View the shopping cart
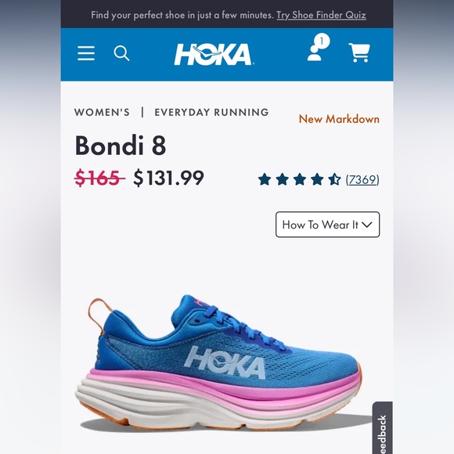The width and height of the screenshot is (454, 454). [x=359, y=52]
